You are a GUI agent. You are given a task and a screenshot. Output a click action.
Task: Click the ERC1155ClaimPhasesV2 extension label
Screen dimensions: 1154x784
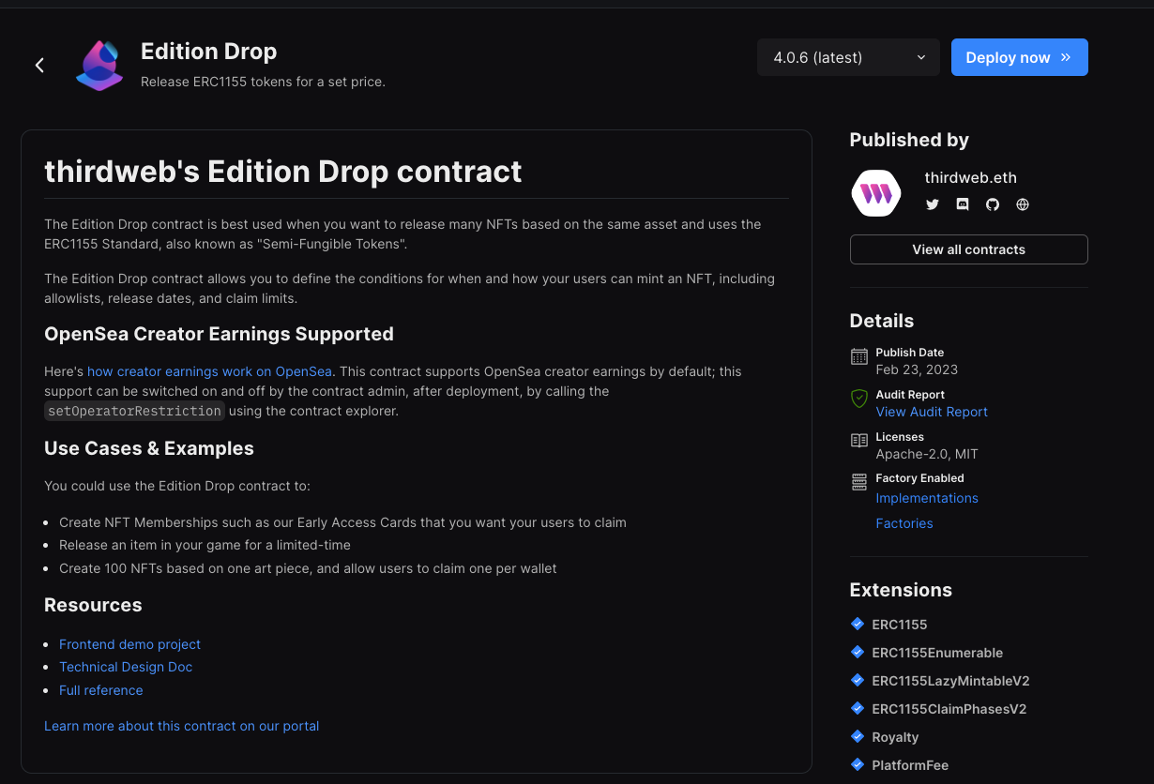949,709
